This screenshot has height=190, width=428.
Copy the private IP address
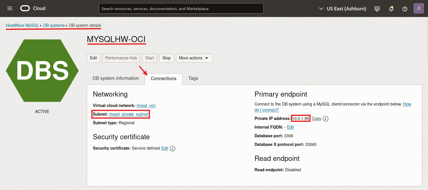coord(316,118)
